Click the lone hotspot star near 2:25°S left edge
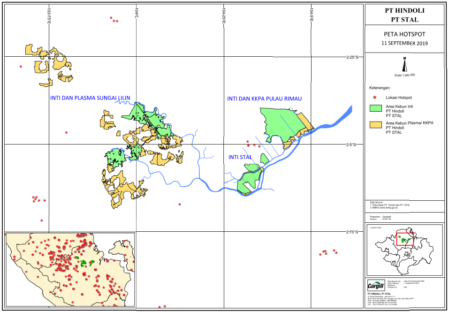The width and height of the screenshot is (449, 312). coord(21,67)
